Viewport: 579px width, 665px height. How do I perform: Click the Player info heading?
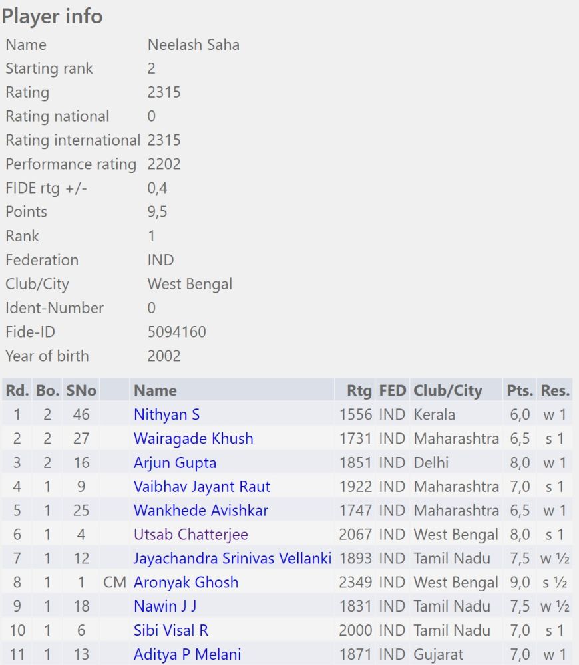click(53, 16)
